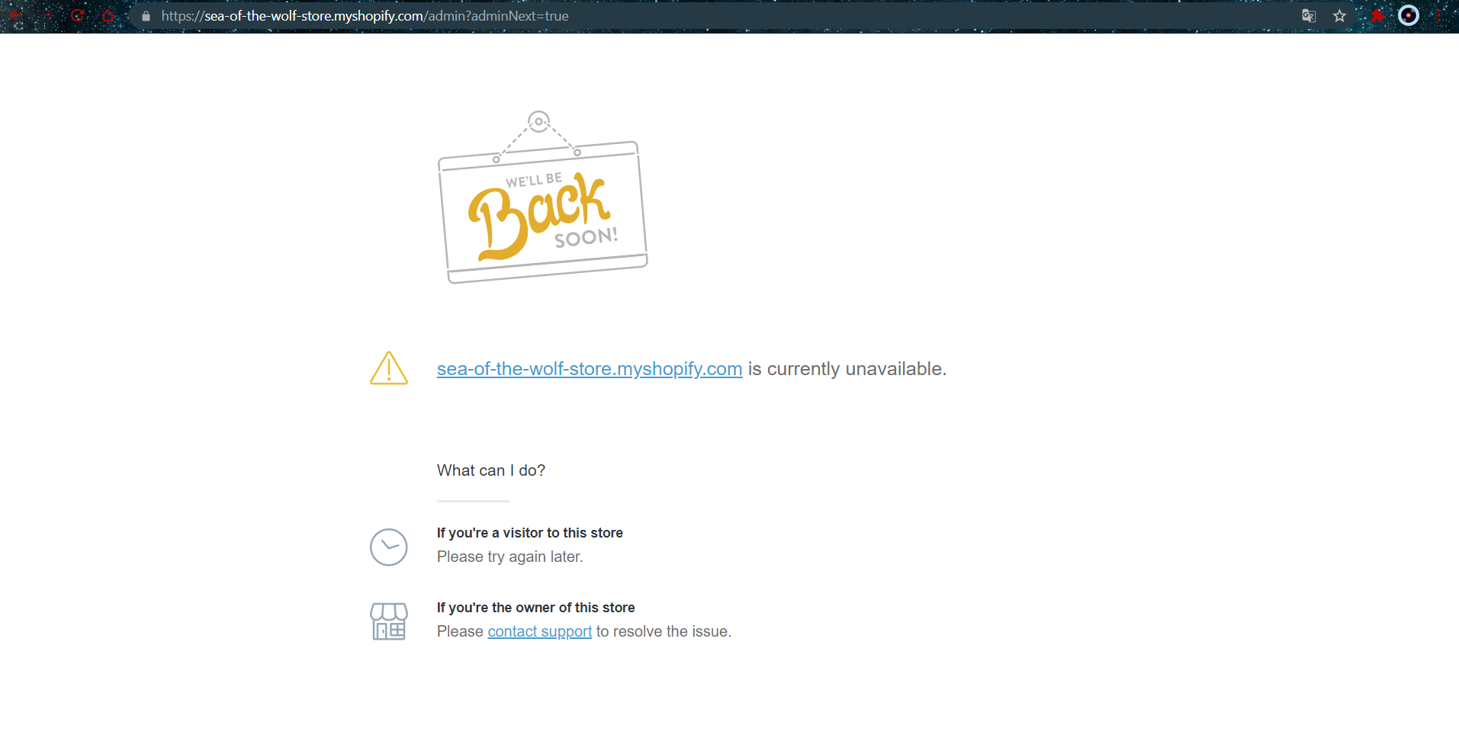The image size is (1459, 751).
Task: Open the browser profile avatar
Action: click(x=1409, y=16)
